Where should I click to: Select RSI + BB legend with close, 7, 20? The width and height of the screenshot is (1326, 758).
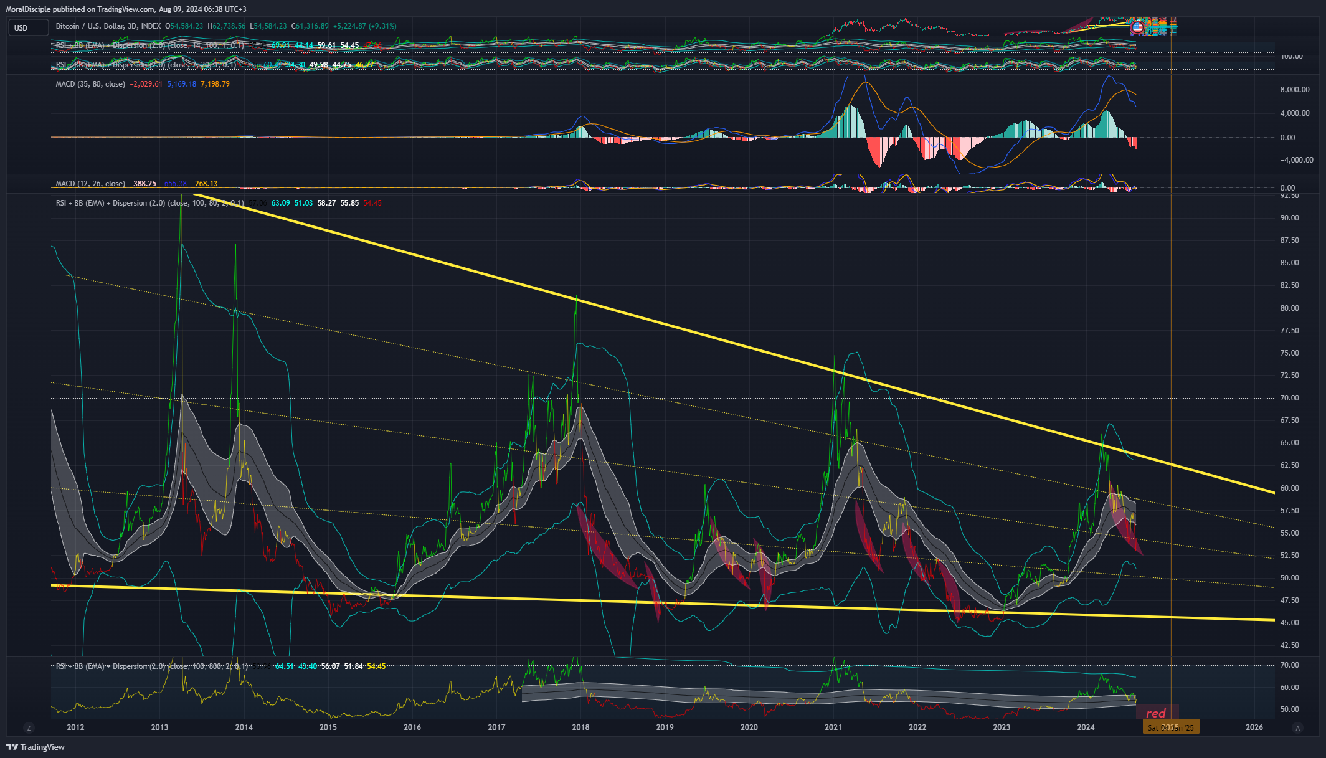[146, 65]
